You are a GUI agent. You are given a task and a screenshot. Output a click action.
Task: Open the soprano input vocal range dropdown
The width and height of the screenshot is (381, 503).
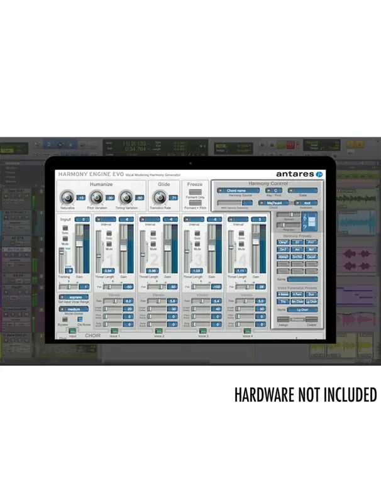coord(74,297)
